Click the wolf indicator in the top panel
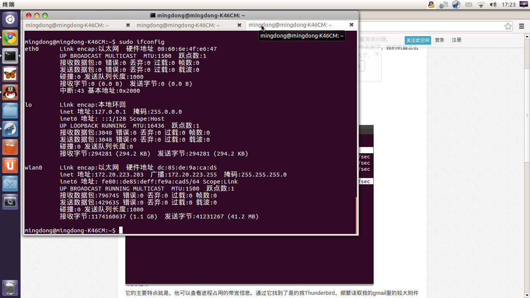The width and height of the screenshot is (530, 298). coord(456,5)
